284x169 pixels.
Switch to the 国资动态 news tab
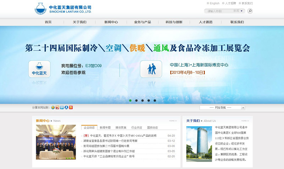[x=152, y=128]
